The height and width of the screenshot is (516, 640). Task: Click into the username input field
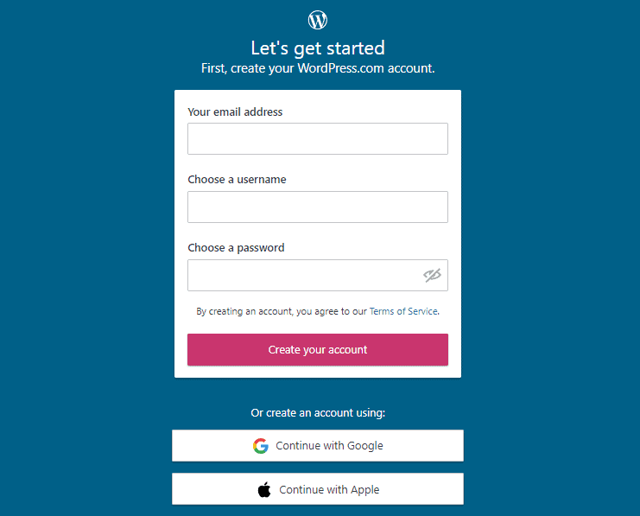[x=317, y=207]
